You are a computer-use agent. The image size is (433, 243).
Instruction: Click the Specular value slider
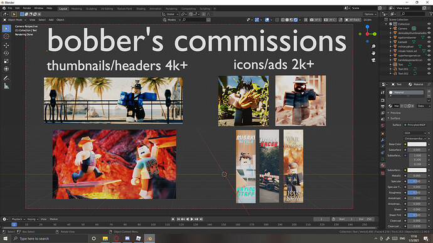pos(417,181)
